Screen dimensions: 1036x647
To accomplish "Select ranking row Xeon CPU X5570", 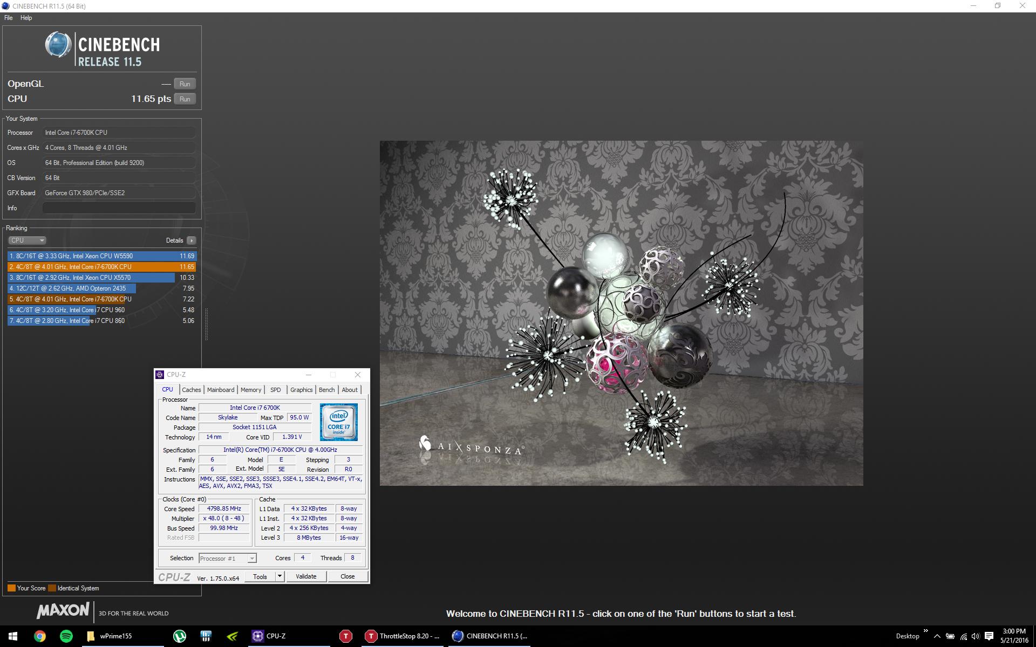I will (x=101, y=278).
